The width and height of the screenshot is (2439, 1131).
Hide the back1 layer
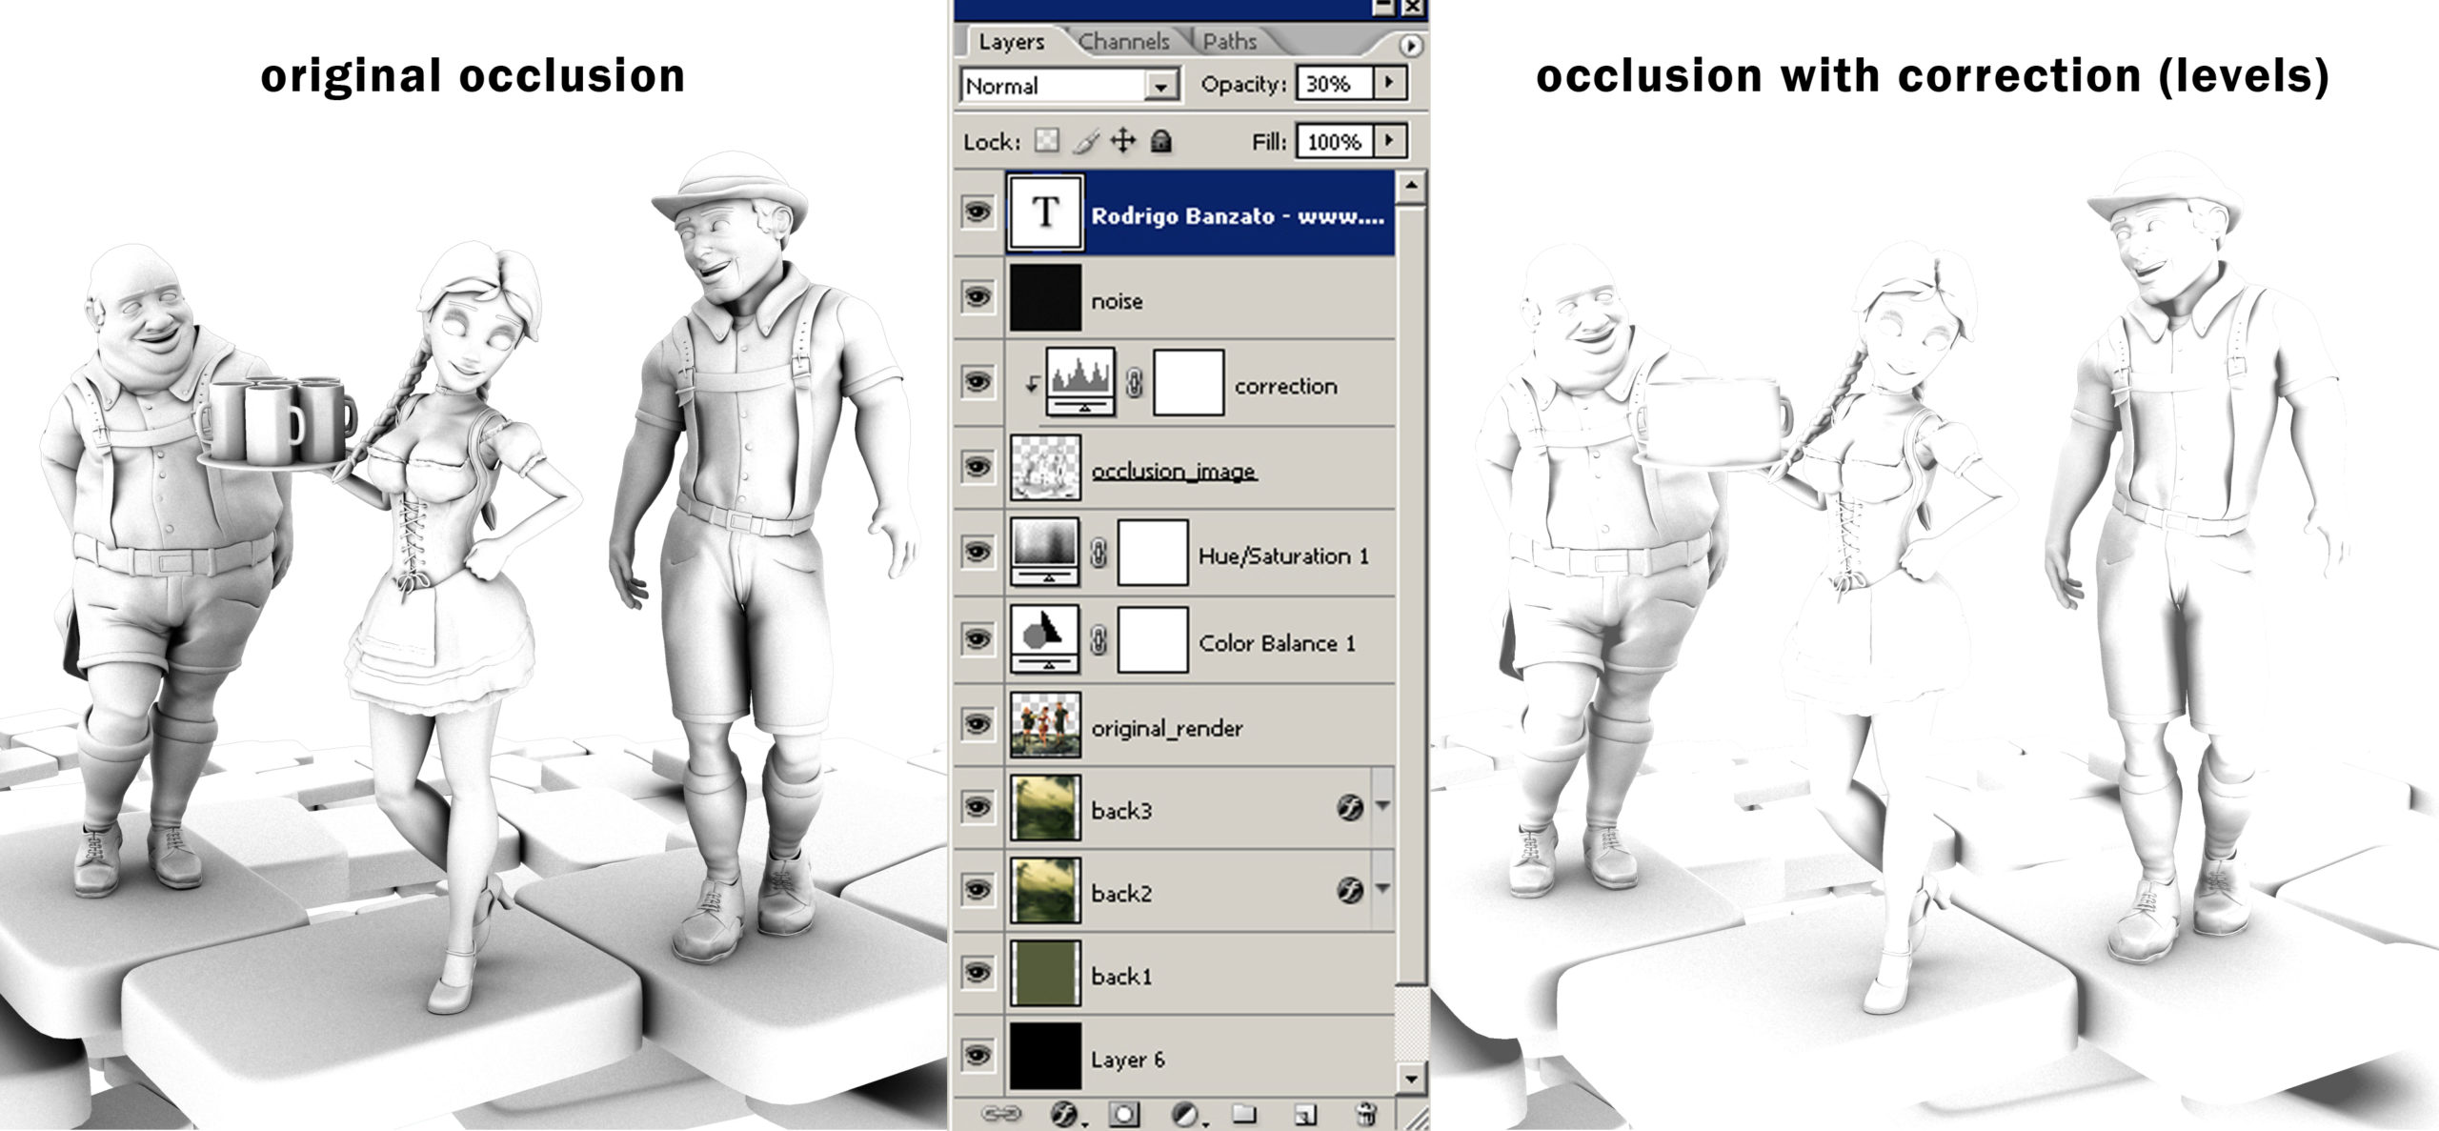coord(978,973)
